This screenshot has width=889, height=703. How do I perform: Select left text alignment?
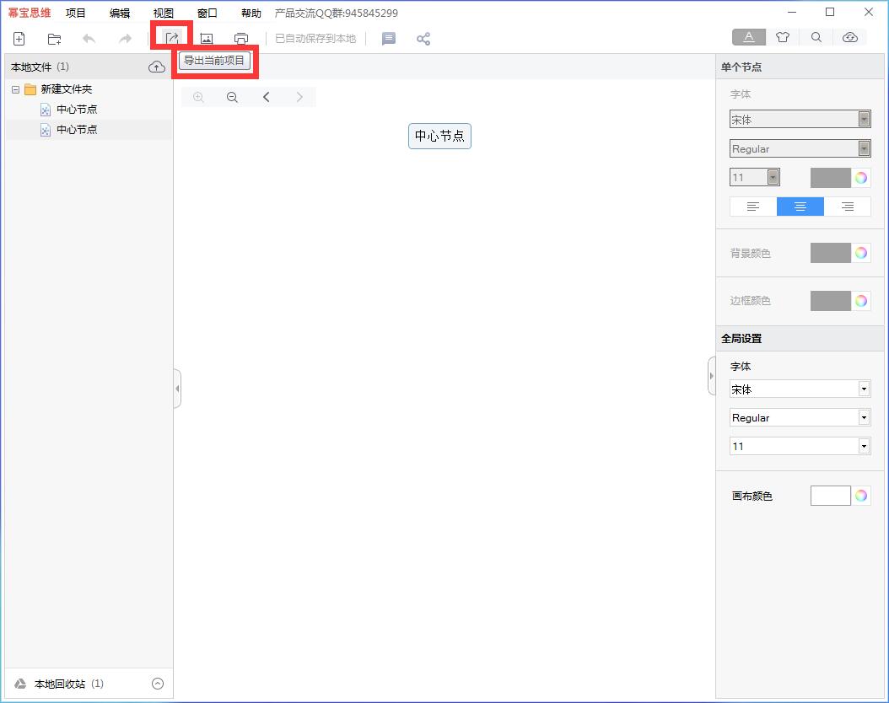pos(753,207)
